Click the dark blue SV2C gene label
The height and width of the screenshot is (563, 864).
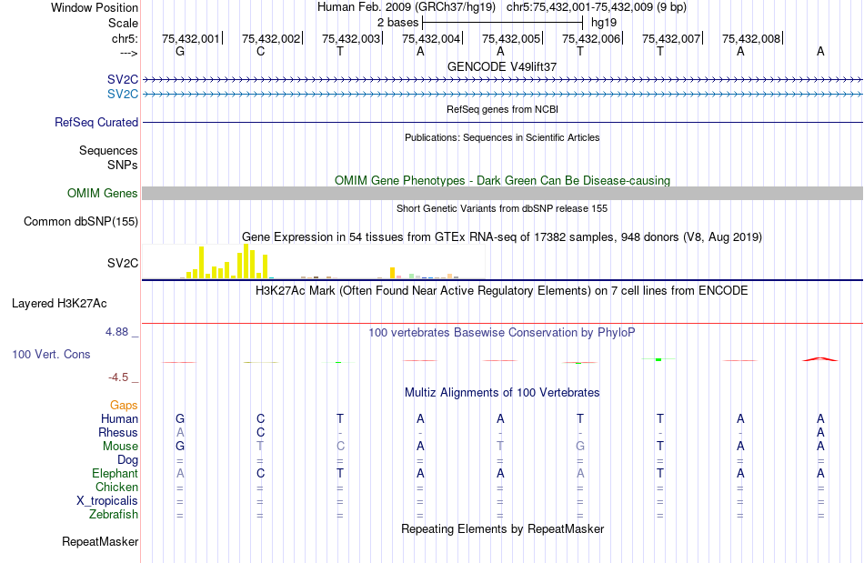point(123,80)
